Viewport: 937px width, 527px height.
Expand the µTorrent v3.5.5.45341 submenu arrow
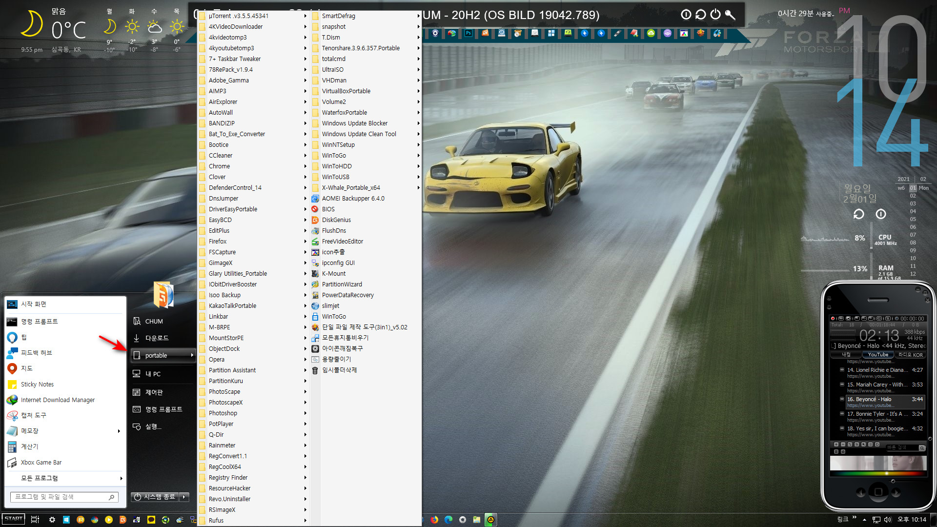tap(306, 16)
